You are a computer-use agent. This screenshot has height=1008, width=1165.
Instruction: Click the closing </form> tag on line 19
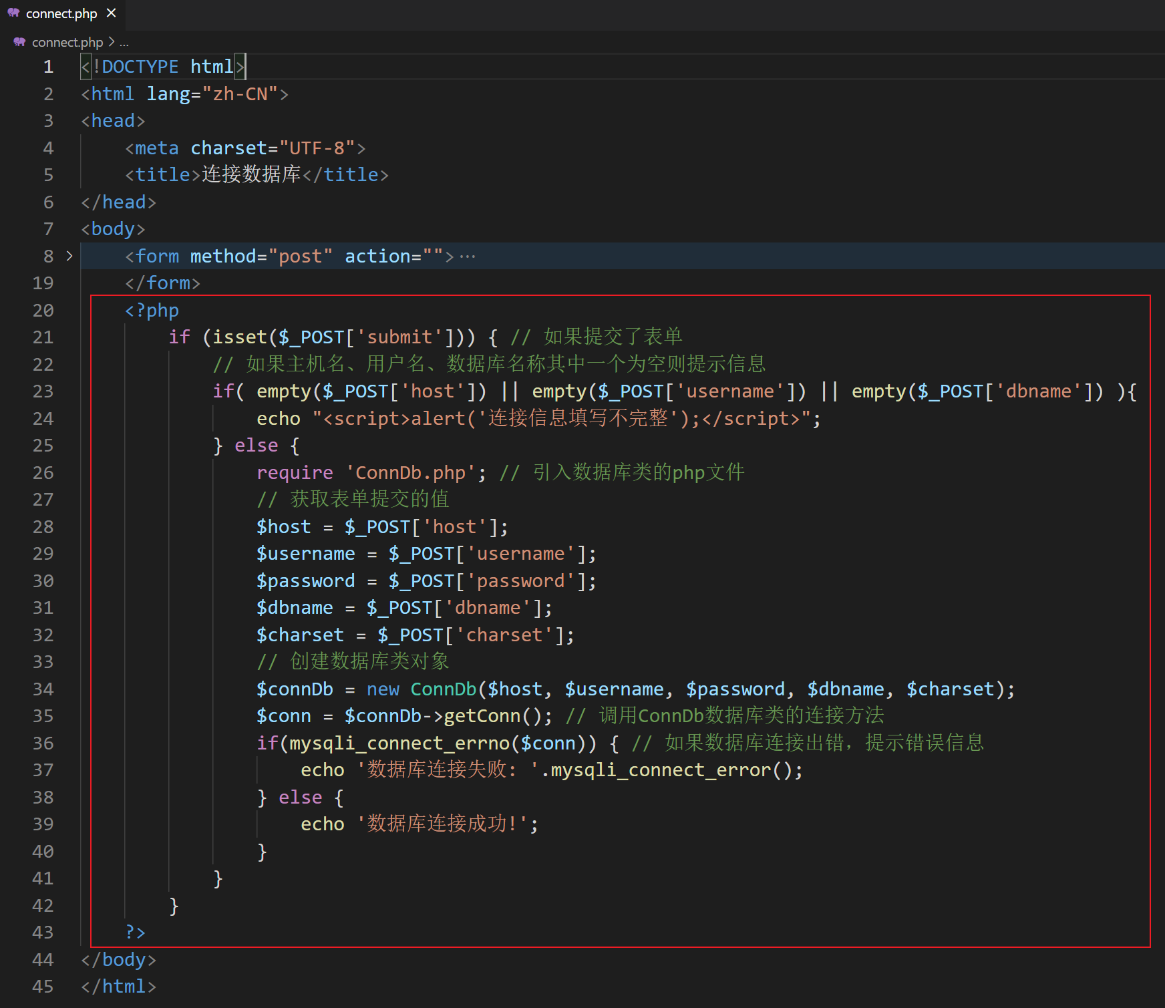tap(163, 283)
